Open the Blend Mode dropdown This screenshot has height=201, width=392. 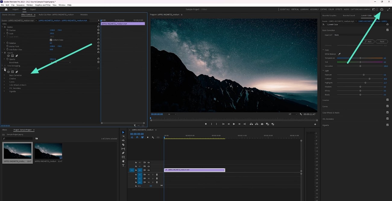pos(60,62)
